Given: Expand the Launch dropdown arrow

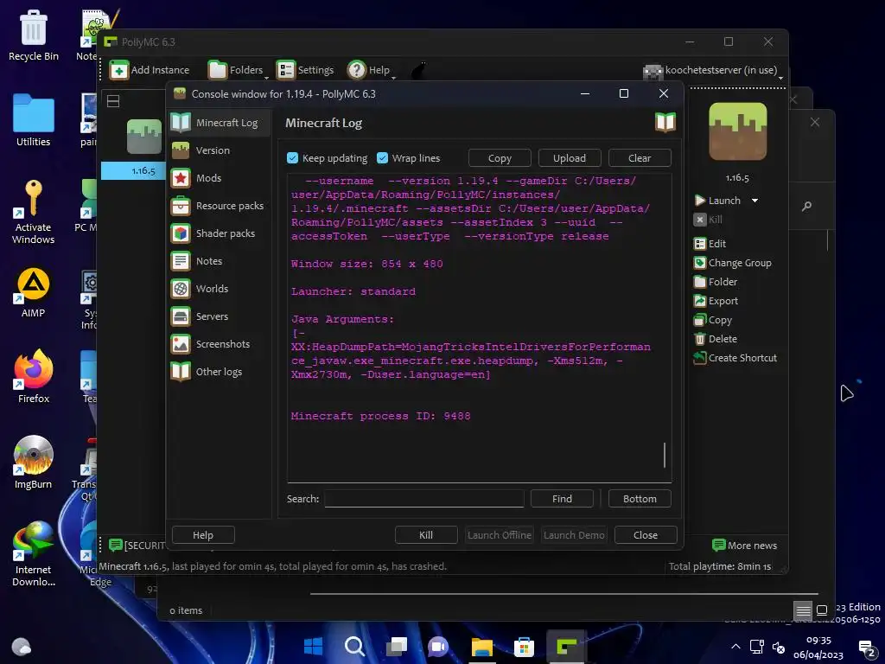Looking at the screenshot, I should (754, 201).
